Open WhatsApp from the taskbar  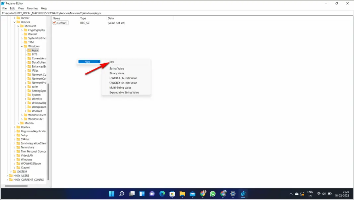(213, 194)
